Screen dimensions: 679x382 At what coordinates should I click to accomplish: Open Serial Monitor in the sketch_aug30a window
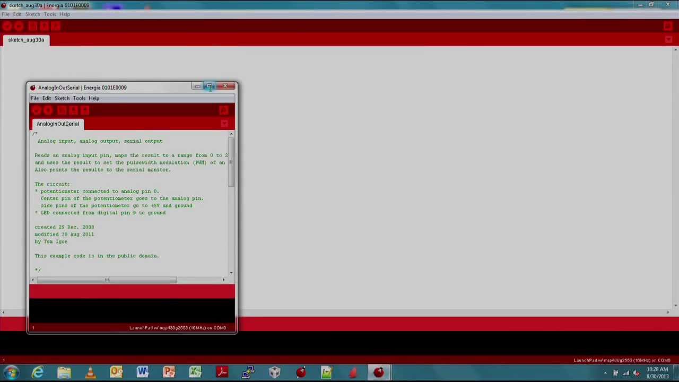tap(668, 27)
